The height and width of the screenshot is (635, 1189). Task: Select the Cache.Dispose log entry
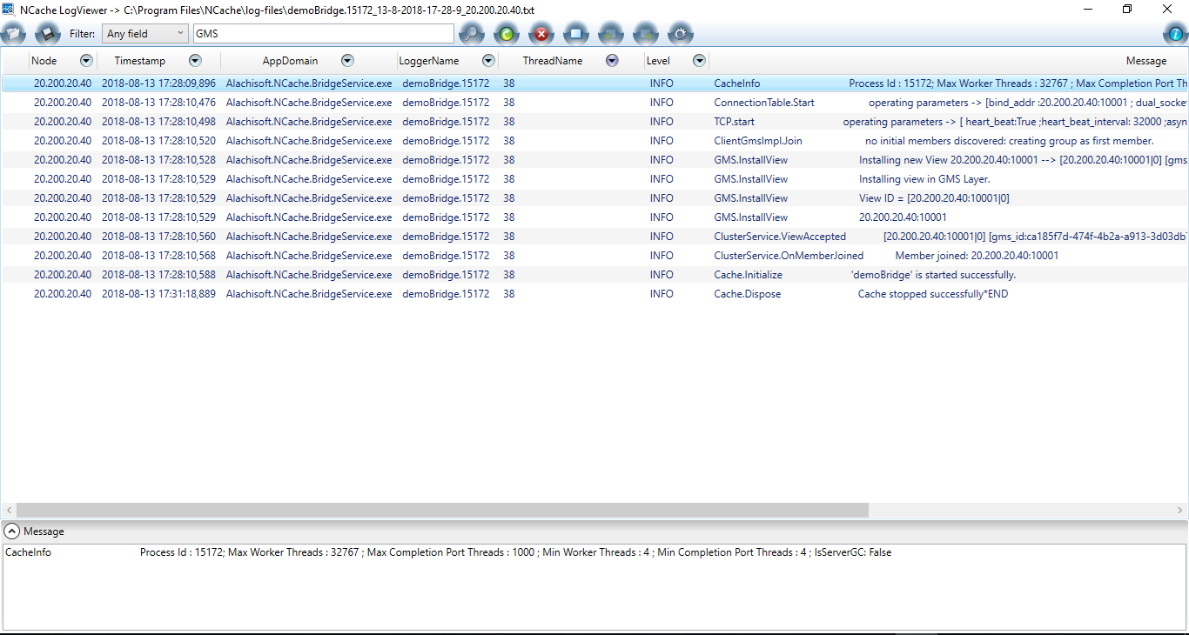pyautogui.click(x=594, y=294)
